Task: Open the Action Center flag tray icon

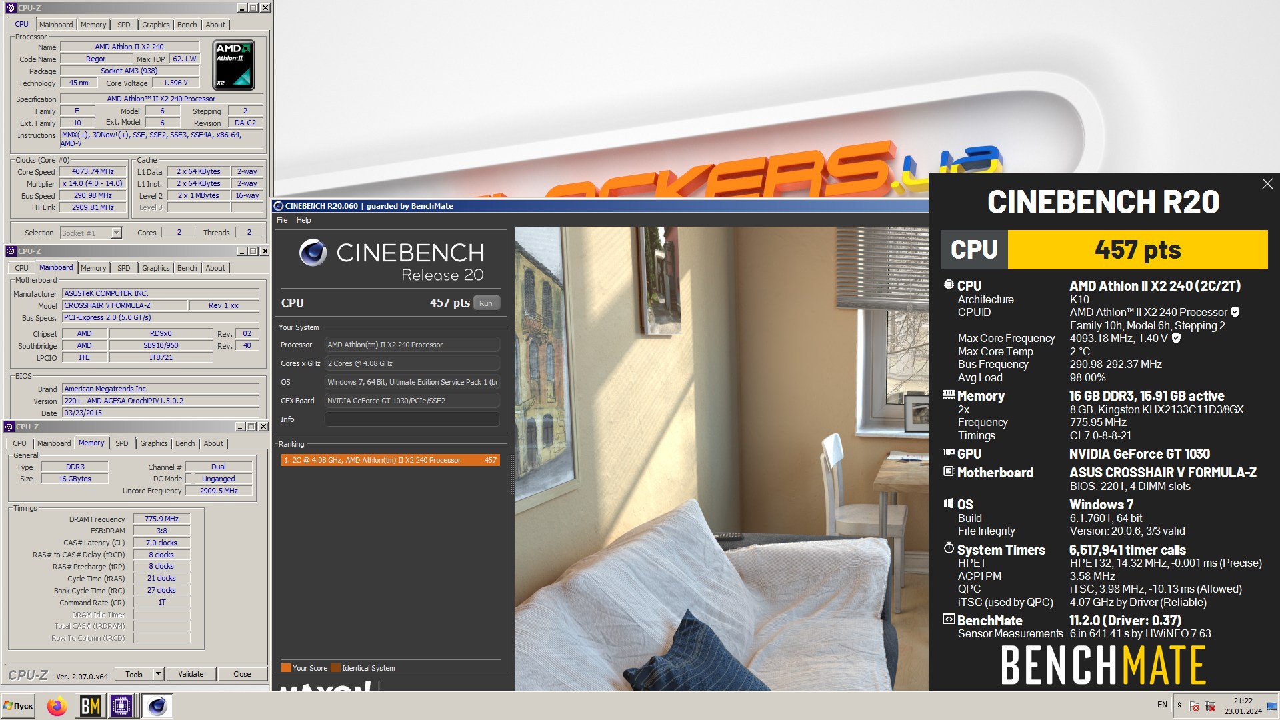Action: [x=1194, y=706]
